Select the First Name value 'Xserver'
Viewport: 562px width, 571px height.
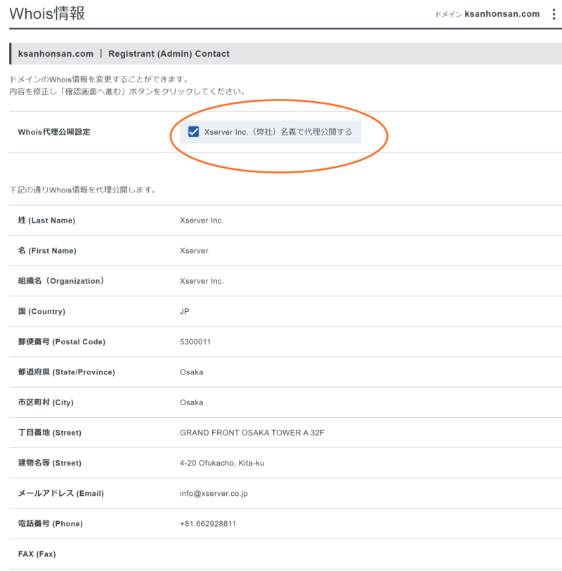tap(194, 251)
